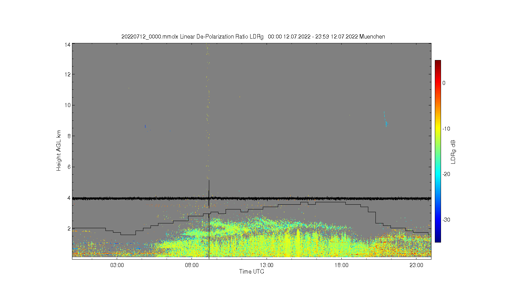Image resolution: width=512 pixels, height=307 pixels.
Task: Click the height tick label 2
Action: tap(69, 229)
